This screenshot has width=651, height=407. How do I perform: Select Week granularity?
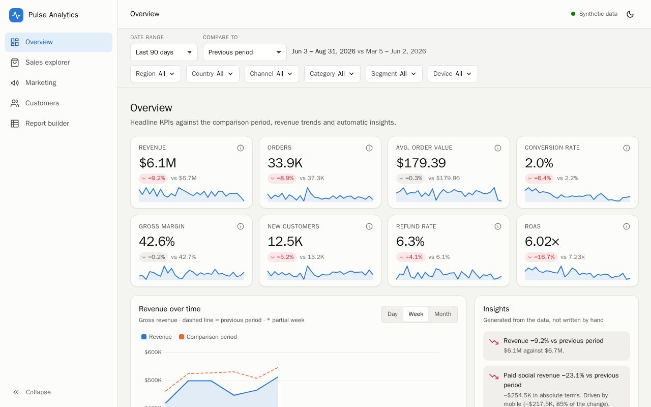(416, 314)
